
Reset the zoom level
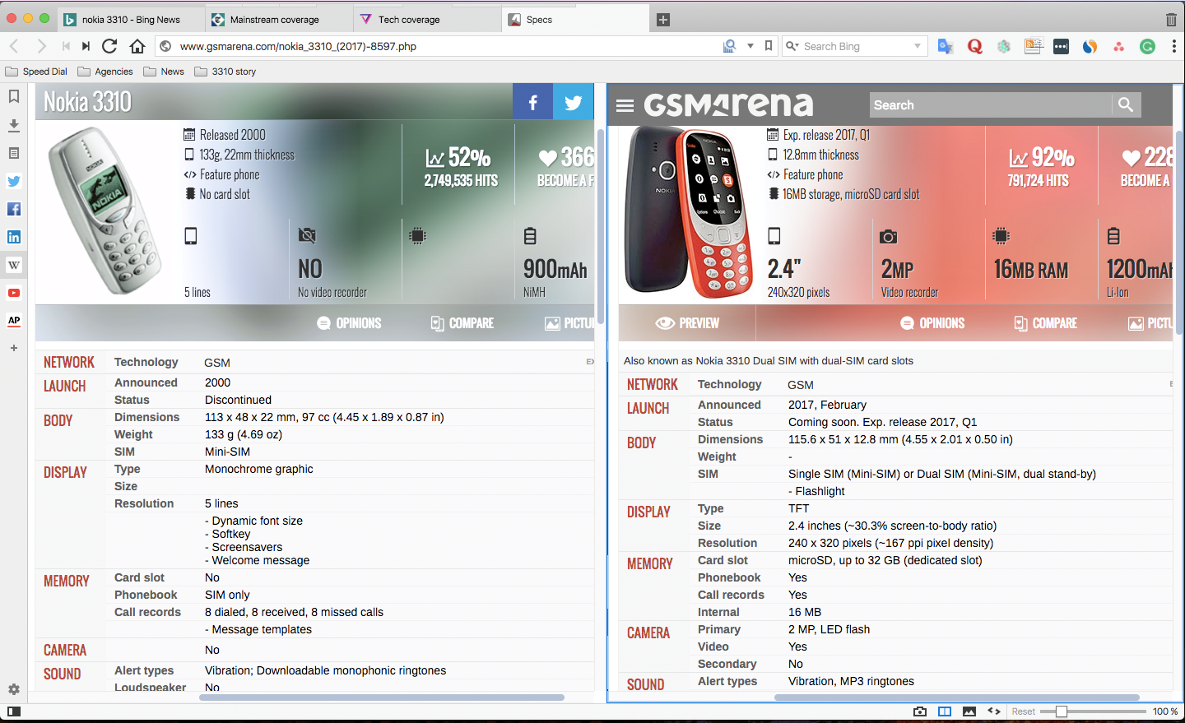pyautogui.click(x=1024, y=711)
